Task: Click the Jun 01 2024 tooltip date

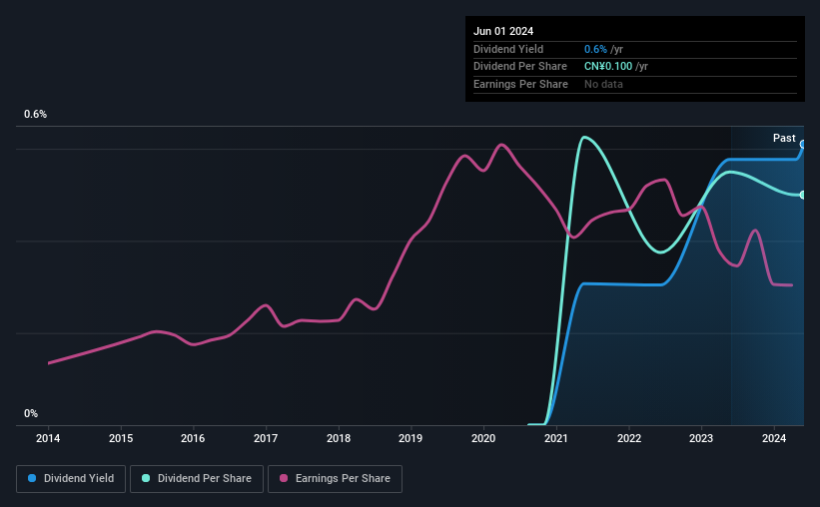Action: [503, 31]
